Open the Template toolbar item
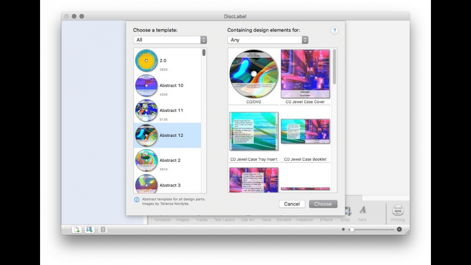 pos(162,220)
